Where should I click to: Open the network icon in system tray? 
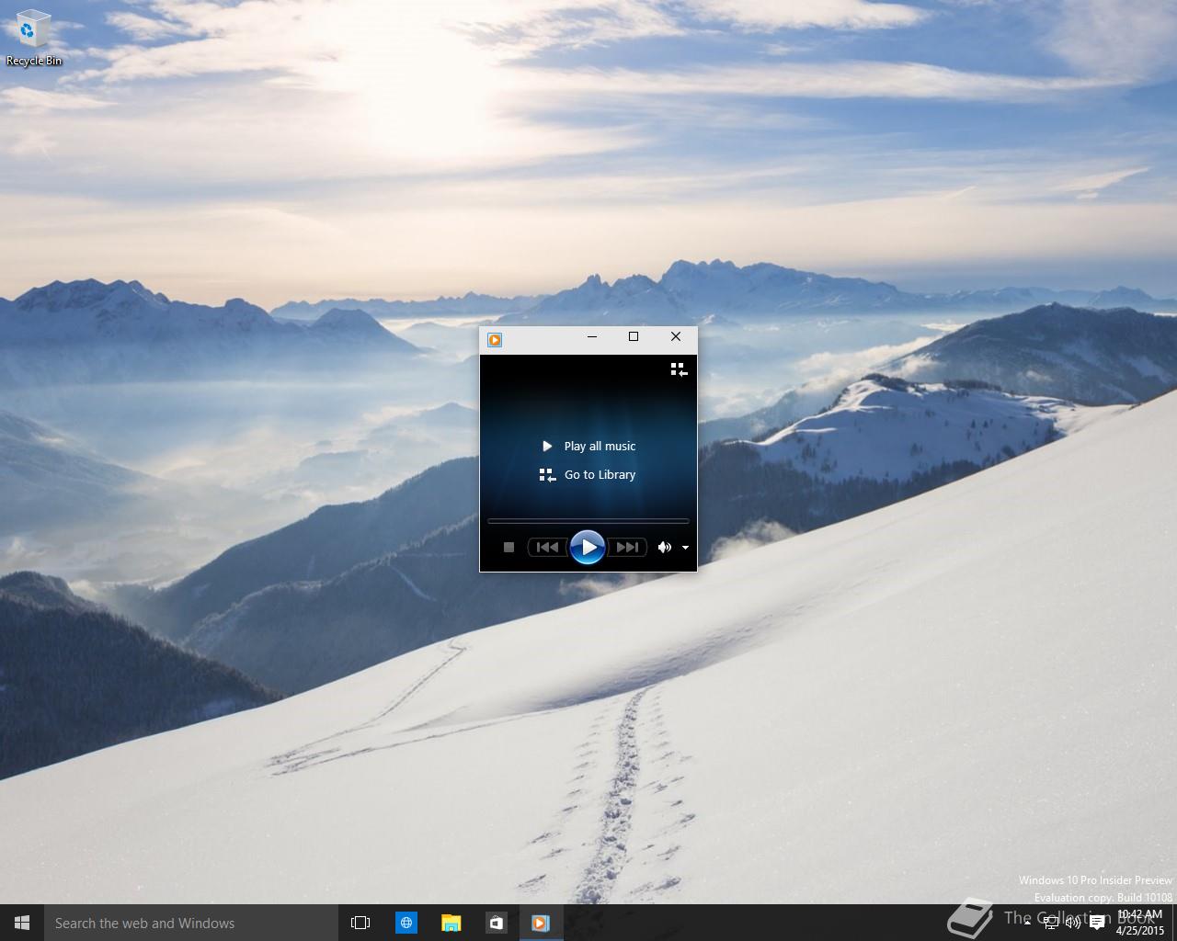[x=1051, y=923]
